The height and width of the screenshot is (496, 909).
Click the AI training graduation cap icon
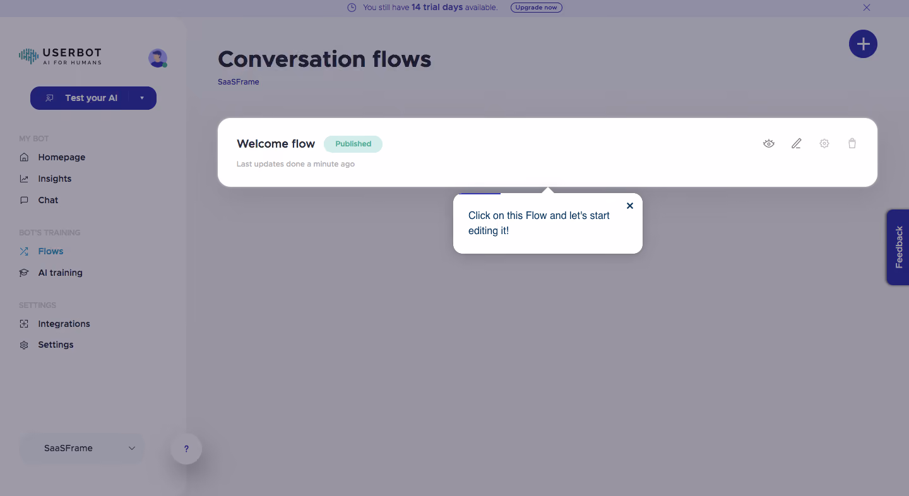pos(24,273)
